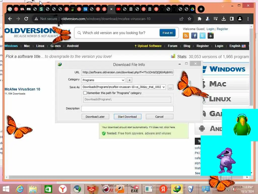Switch to the green S tab
258x194 pixels.
pos(41,9)
